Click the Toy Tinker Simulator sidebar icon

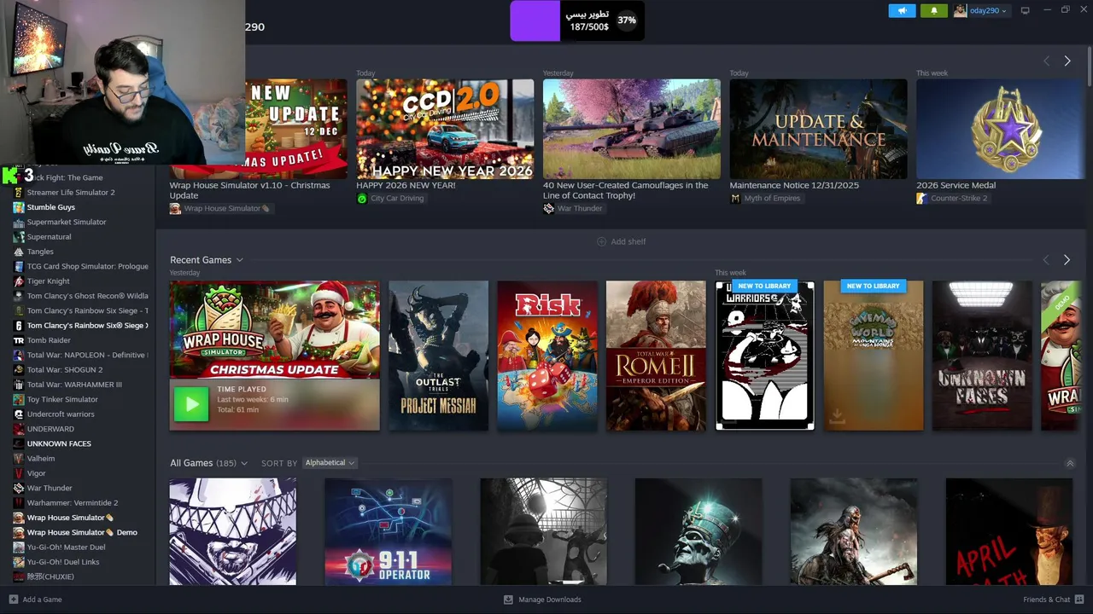(19, 399)
